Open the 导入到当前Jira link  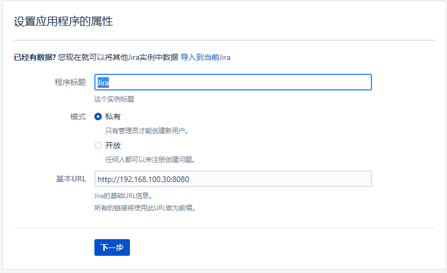point(205,57)
